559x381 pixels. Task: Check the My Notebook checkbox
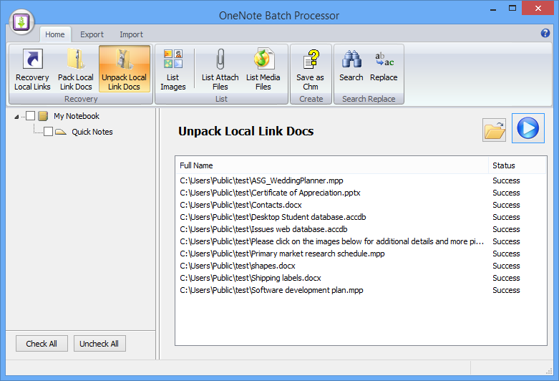30,115
